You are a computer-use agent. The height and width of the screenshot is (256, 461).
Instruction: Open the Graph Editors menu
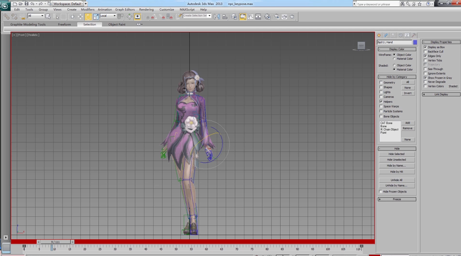click(124, 10)
